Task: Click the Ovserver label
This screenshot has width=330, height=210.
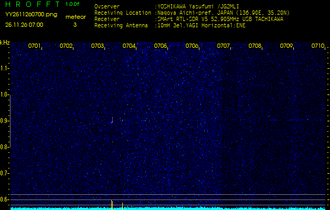Action: (107, 6)
